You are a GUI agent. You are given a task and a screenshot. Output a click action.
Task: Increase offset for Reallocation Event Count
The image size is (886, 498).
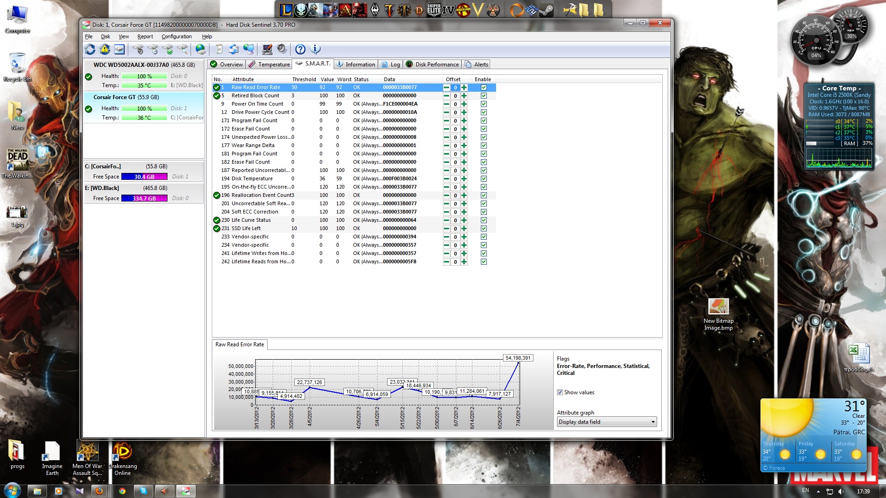tap(464, 196)
